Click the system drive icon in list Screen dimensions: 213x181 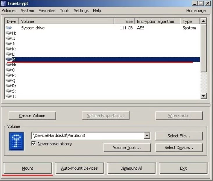click(8, 28)
